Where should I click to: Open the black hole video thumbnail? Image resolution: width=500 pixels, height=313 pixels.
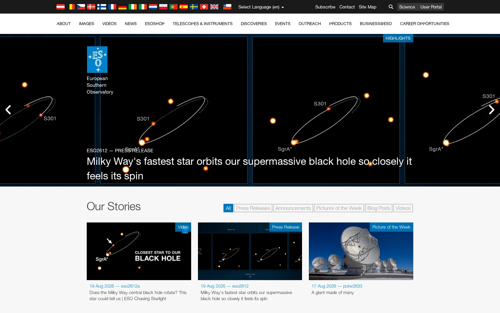(139, 251)
